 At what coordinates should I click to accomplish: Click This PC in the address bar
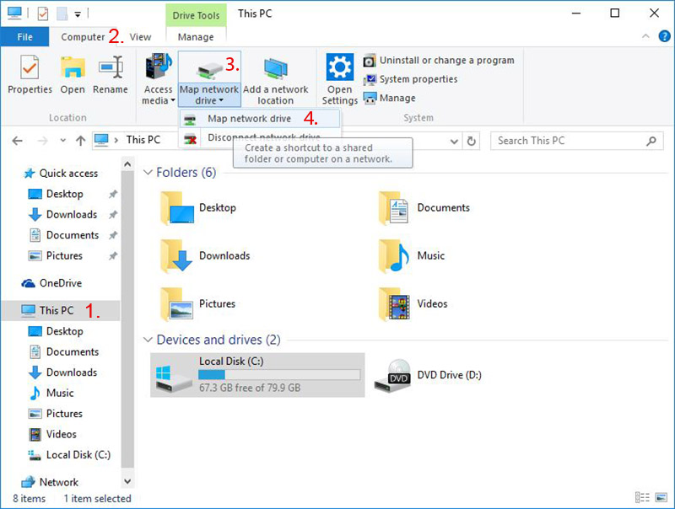click(143, 140)
